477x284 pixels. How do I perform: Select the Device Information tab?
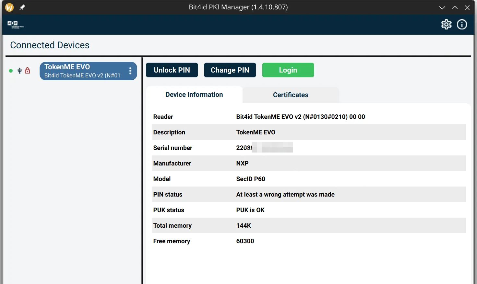tap(194, 95)
